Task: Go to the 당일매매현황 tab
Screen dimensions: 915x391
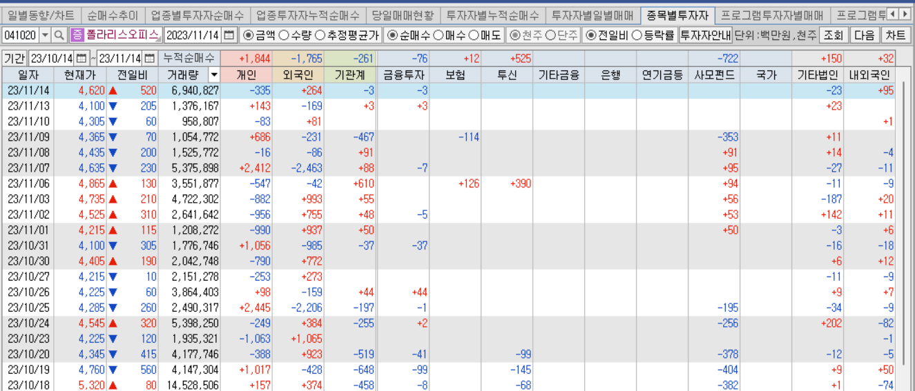Action: 403,14
